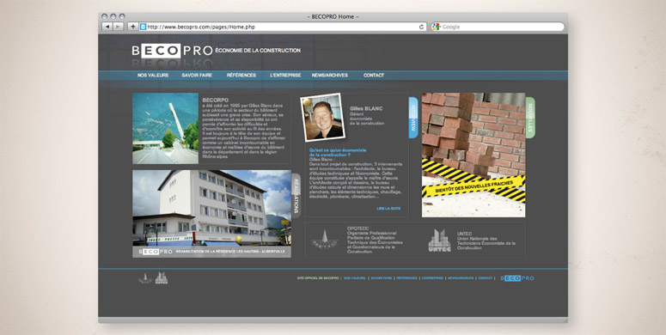
Task: Click the Lire la suite link
Action: pos(388,209)
